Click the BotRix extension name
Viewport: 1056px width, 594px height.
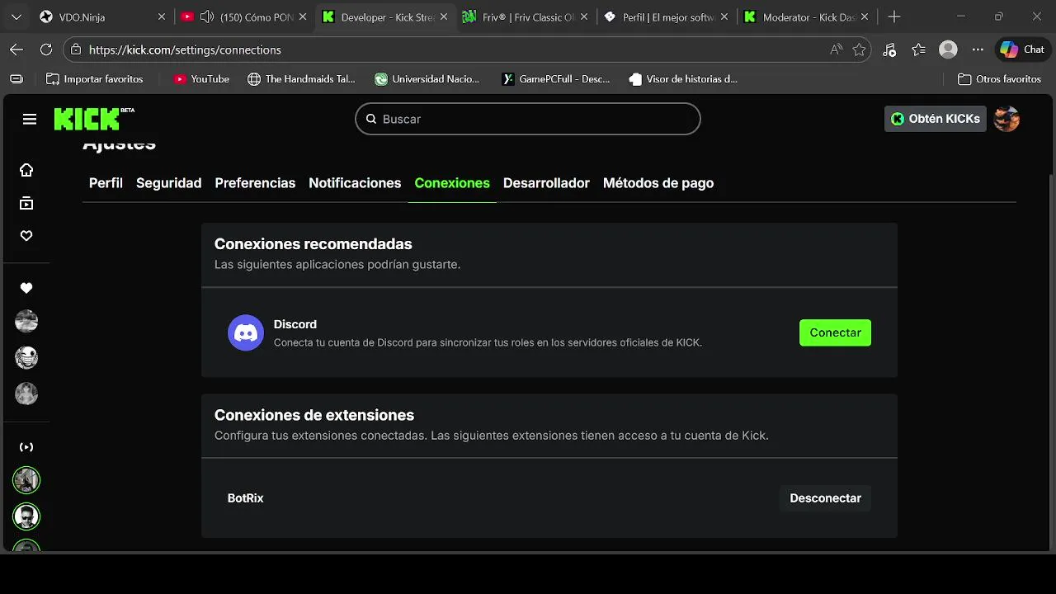click(245, 498)
